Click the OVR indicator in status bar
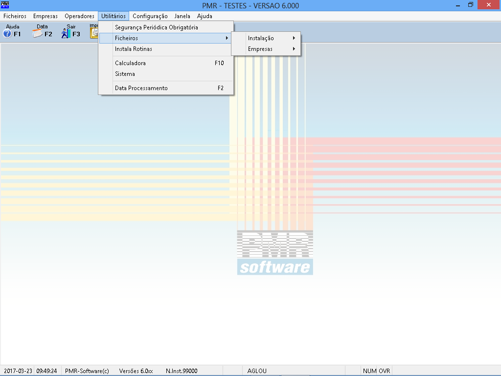Screen dimensions: 501x376 click(x=385, y=371)
